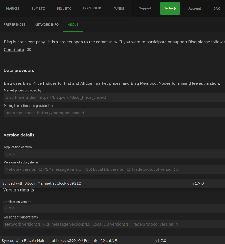
Task: Open the Support section
Action: click(145, 8)
